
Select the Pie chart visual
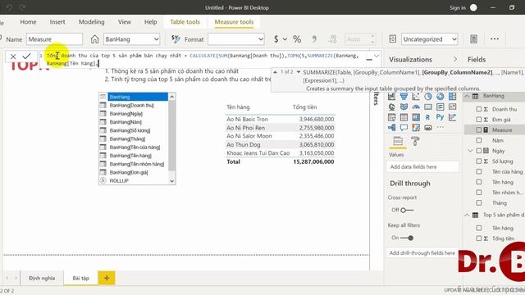point(428,97)
